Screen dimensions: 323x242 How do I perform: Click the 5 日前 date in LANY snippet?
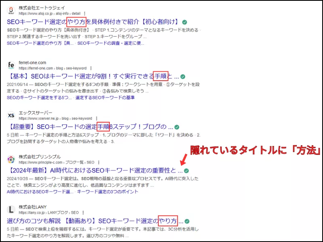13,229
